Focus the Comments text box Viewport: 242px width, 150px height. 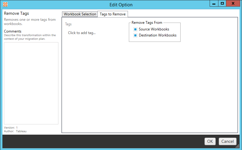click(31, 83)
